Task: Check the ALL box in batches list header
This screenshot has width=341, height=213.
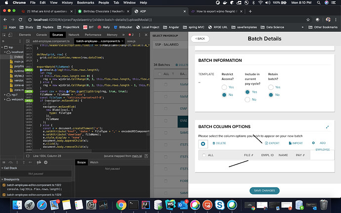Action: (160, 74)
